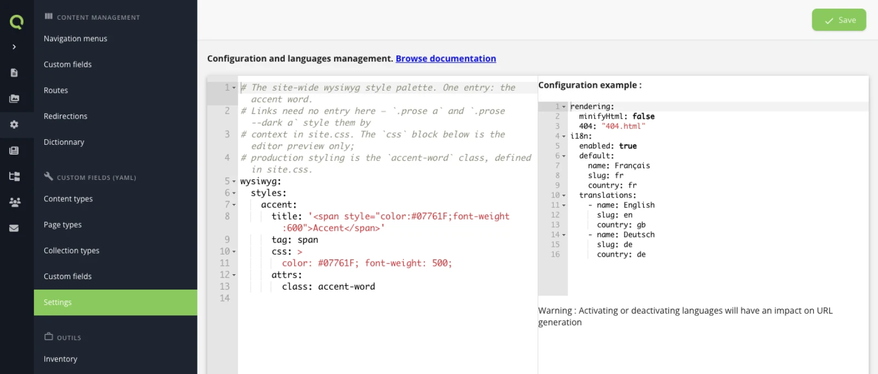Click inside empty editor line 14
Screen dimensions: 878x374
click(387, 298)
